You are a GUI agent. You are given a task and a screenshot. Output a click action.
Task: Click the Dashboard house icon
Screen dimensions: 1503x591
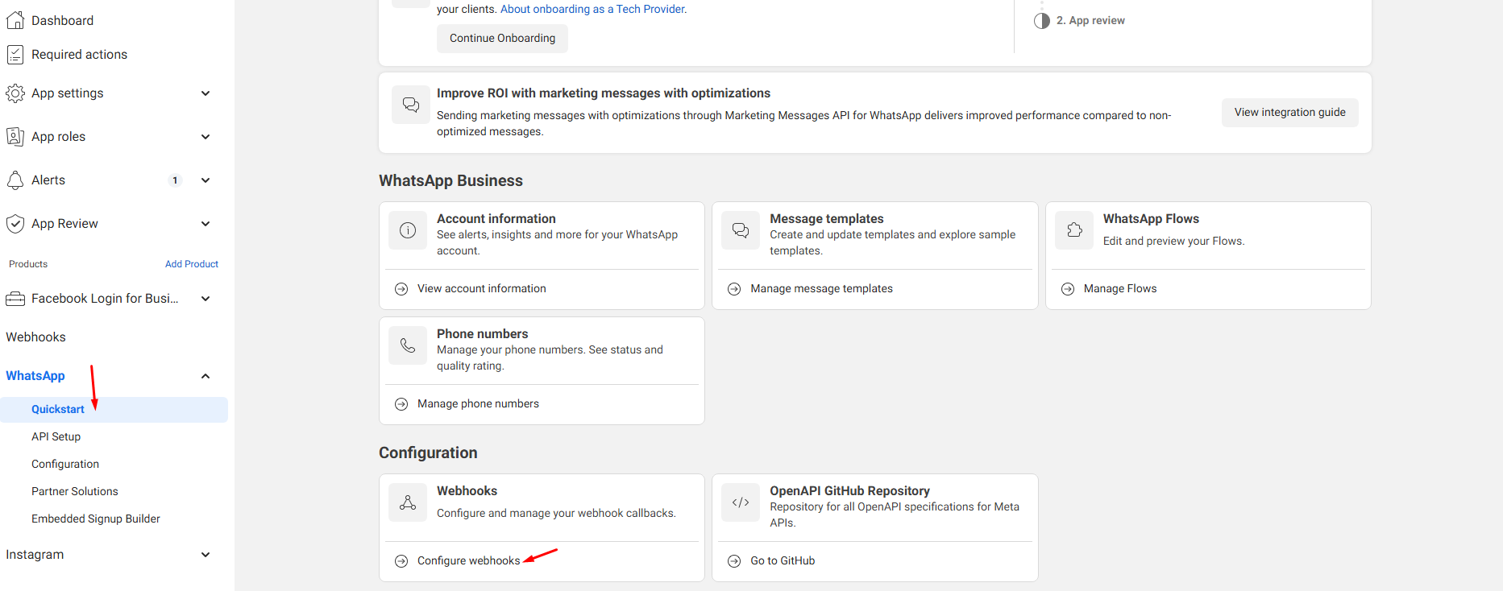(15, 20)
